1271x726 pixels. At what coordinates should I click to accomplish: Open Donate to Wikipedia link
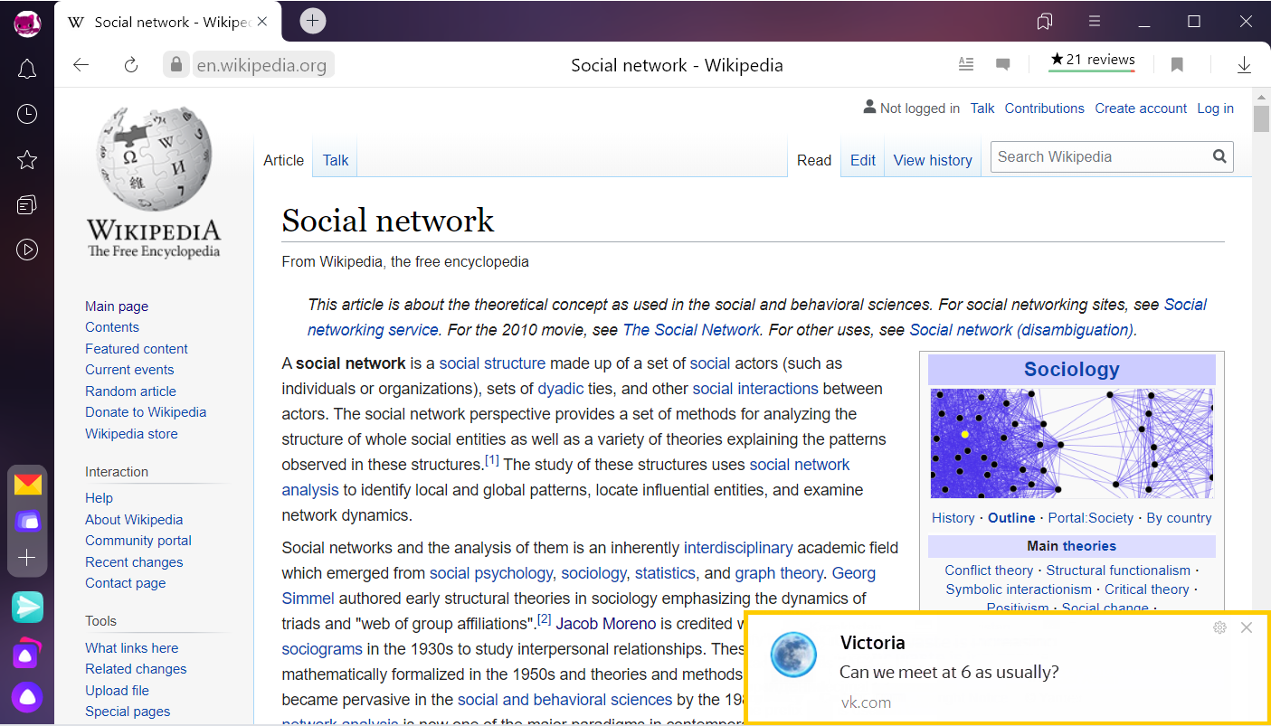(x=146, y=412)
